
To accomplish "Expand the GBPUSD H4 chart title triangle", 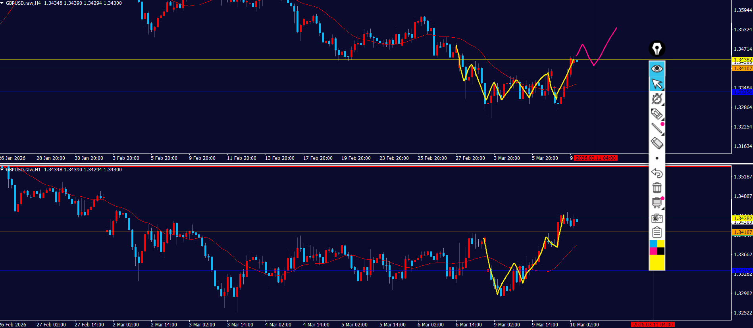I will pos(2,3).
